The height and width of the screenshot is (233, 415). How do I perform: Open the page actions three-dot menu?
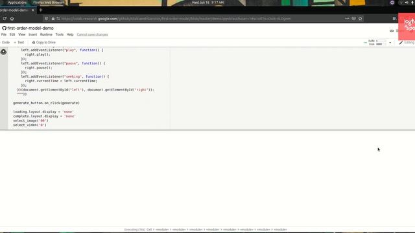[347, 19]
